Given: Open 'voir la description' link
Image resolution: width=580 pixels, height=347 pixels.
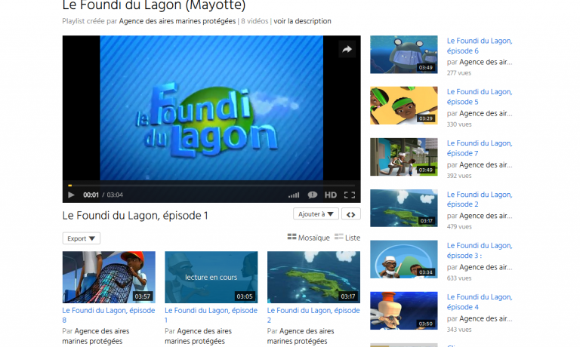Looking at the screenshot, I should tap(302, 21).
